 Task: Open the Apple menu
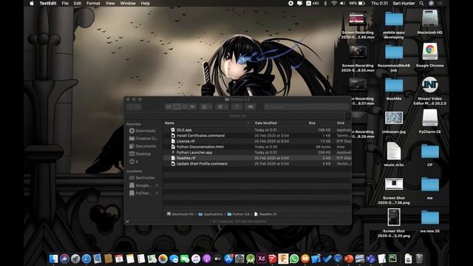pos(32,3)
